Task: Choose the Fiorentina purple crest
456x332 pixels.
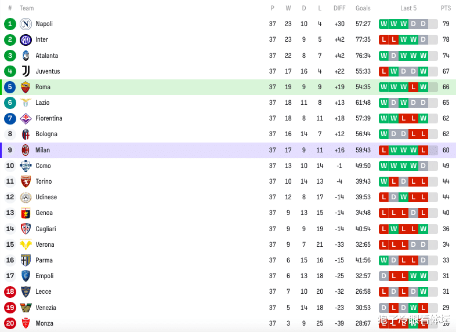Action: (x=26, y=118)
